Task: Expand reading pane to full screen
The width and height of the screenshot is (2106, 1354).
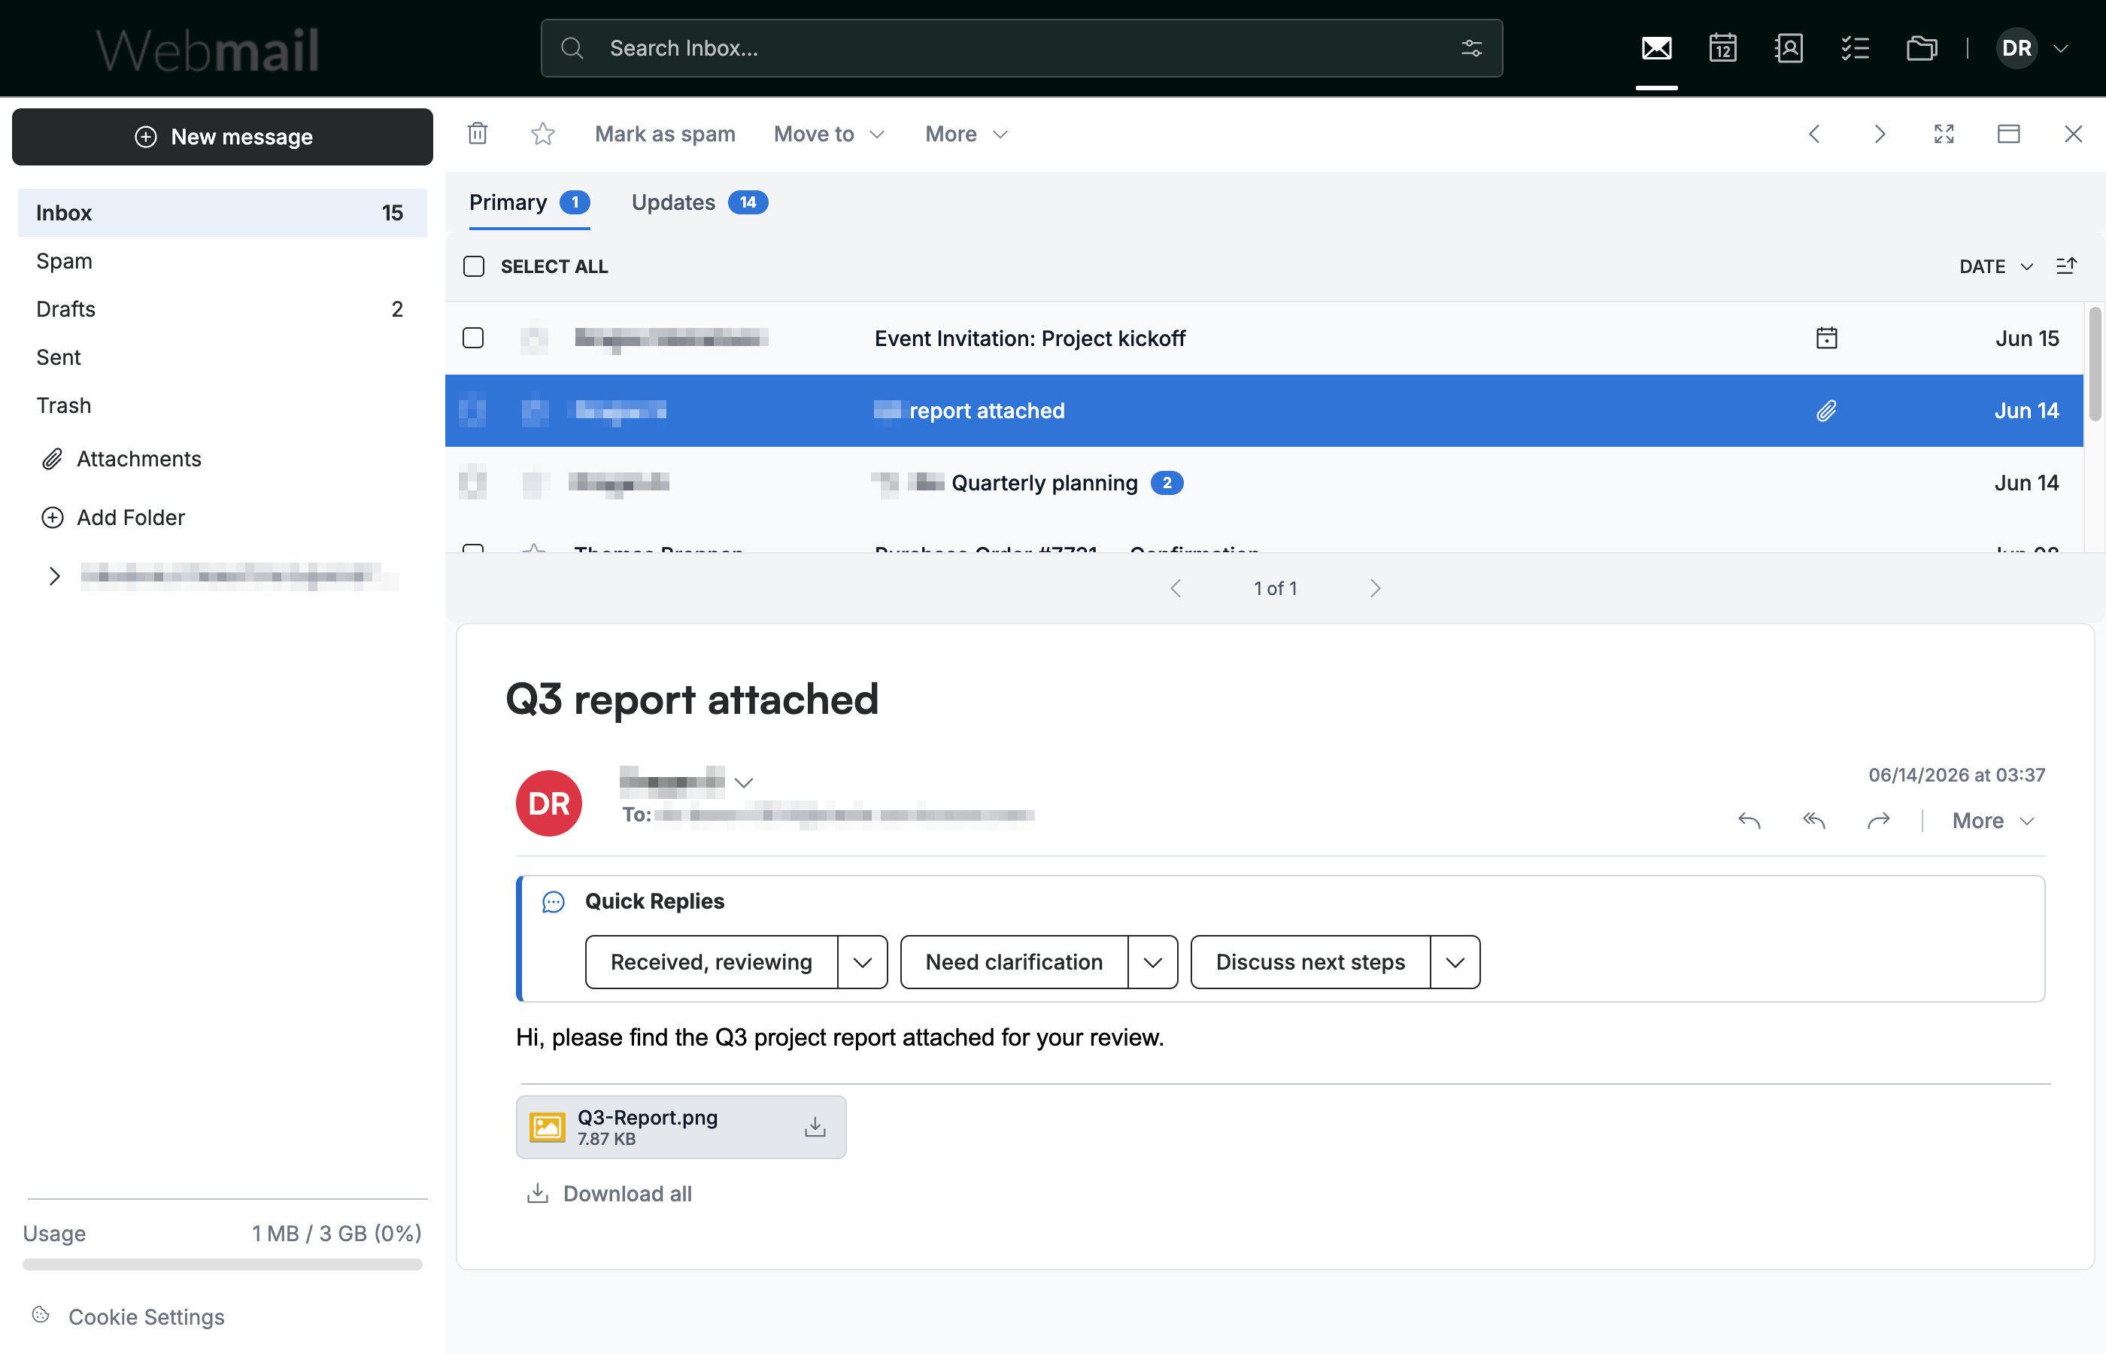Action: (1944, 134)
